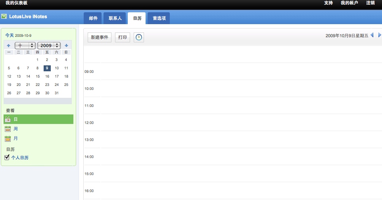Screen dimensions: 382x200
Task: Open 我的帐户 in the top bar
Action: (x=349, y=3)
